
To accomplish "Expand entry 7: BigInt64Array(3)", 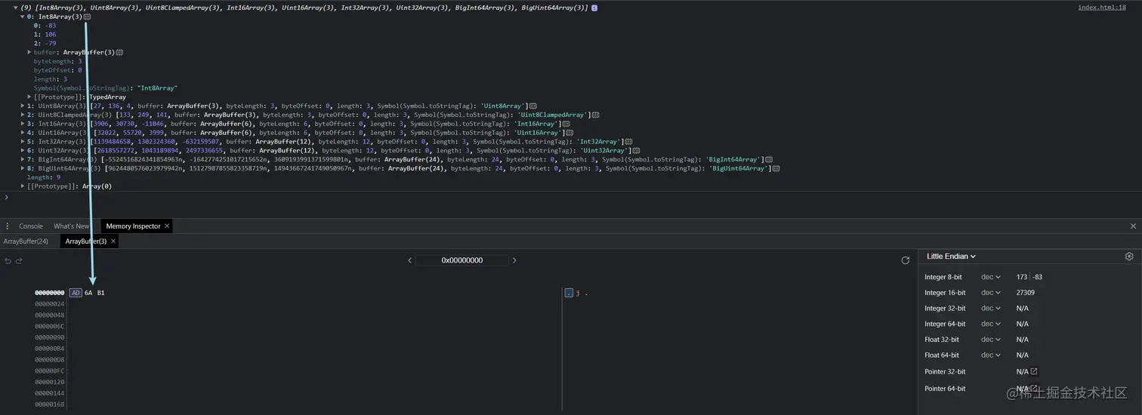I will (x=23, y=160).
